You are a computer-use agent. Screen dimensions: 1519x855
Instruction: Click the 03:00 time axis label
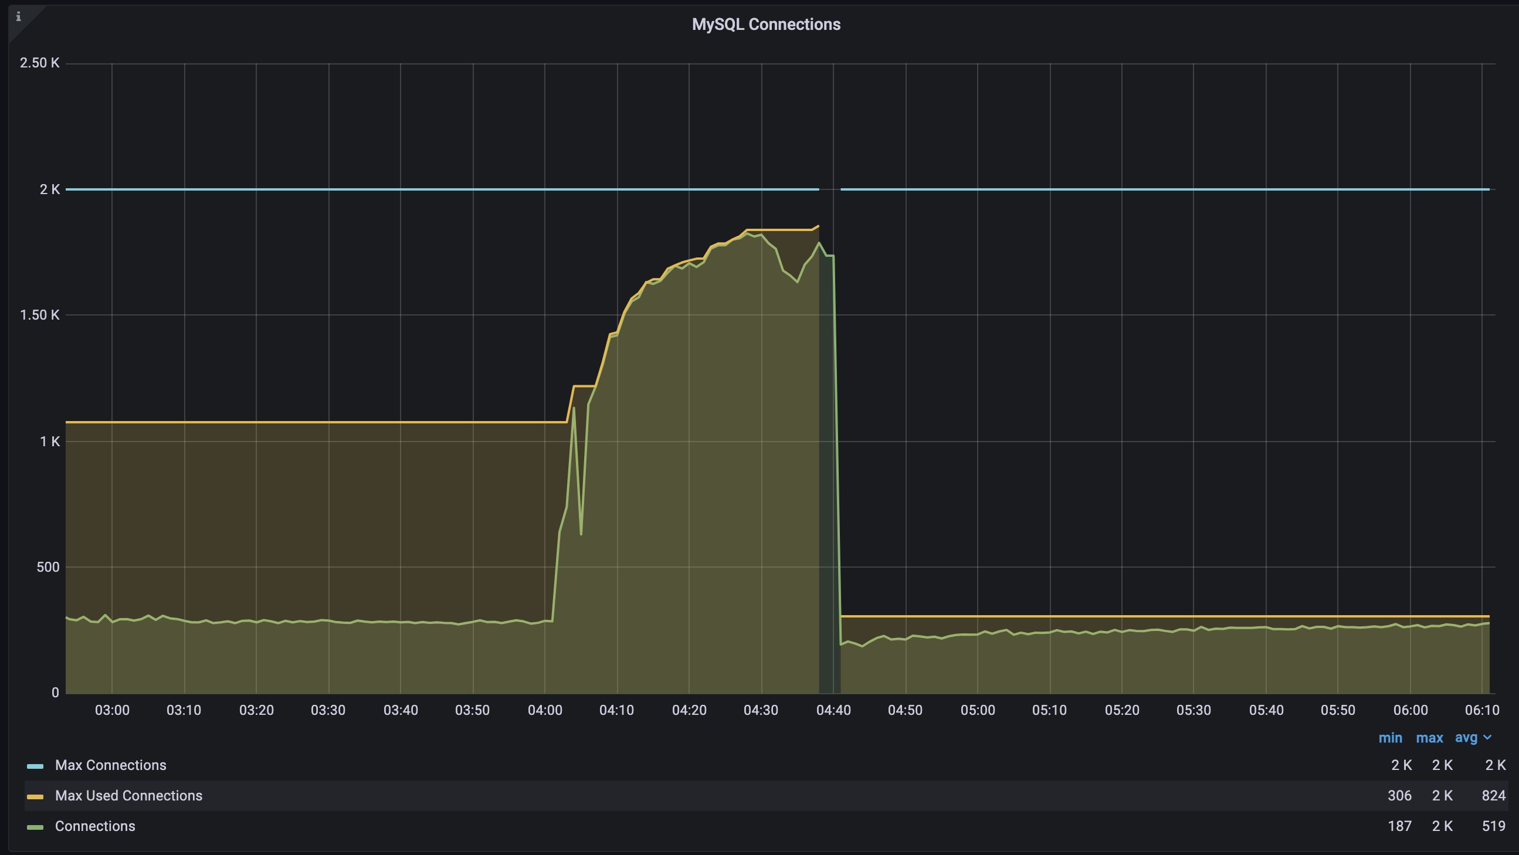pyautogui.click(x=112, y=711)
